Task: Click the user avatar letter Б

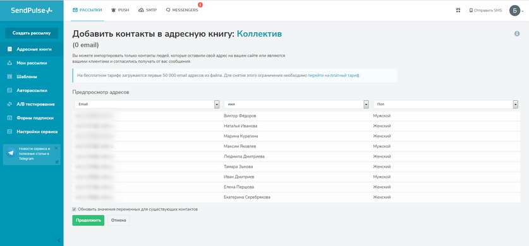Action: tap(514, 11)
